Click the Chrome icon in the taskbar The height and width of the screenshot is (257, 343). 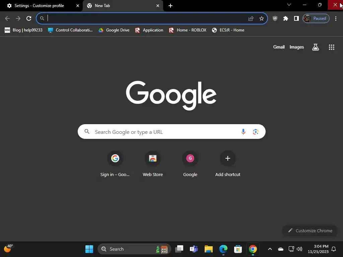253,249
